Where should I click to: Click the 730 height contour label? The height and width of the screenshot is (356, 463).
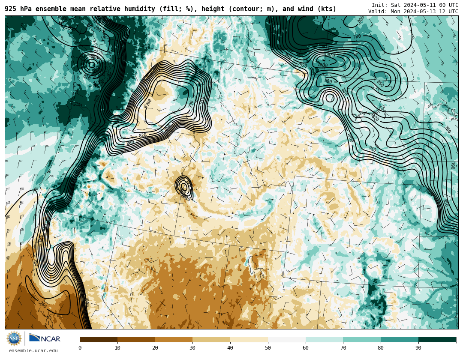(357, 36)
